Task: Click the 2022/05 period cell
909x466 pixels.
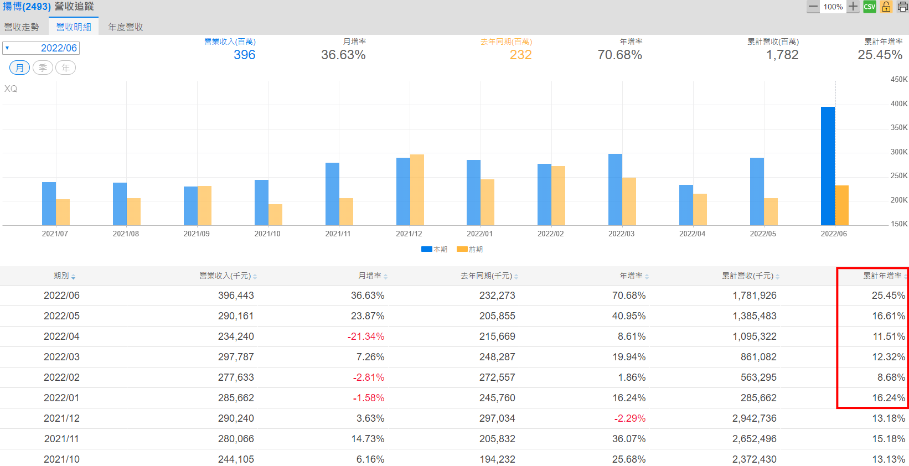Action: click(61, 316)
